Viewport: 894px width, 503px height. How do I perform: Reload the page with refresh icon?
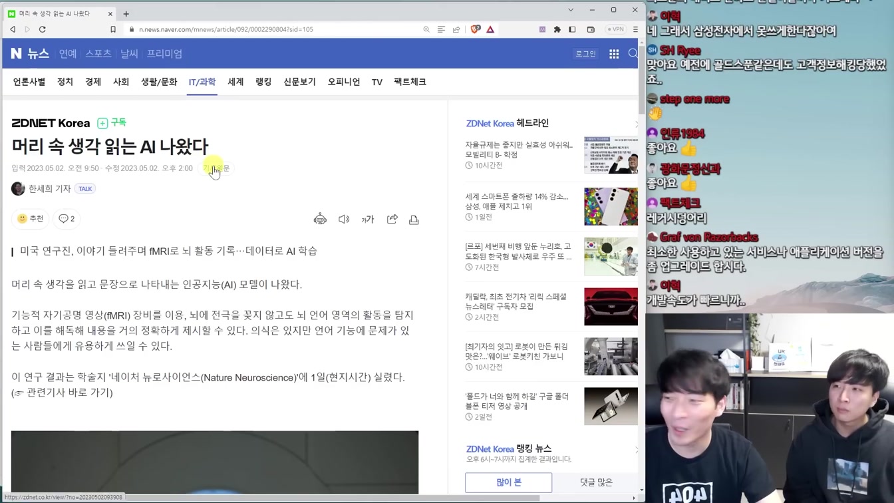pos(42,29)
